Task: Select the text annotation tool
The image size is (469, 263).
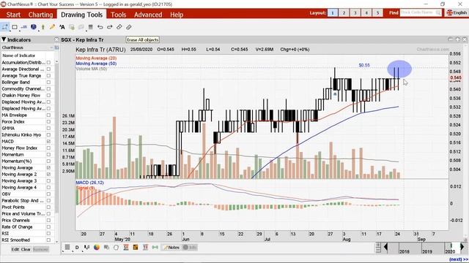Action: [x=62, y=27]
